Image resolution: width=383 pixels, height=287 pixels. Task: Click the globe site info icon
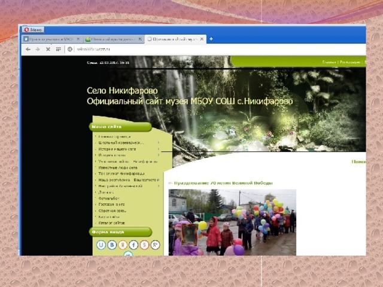tap(70, 49)
